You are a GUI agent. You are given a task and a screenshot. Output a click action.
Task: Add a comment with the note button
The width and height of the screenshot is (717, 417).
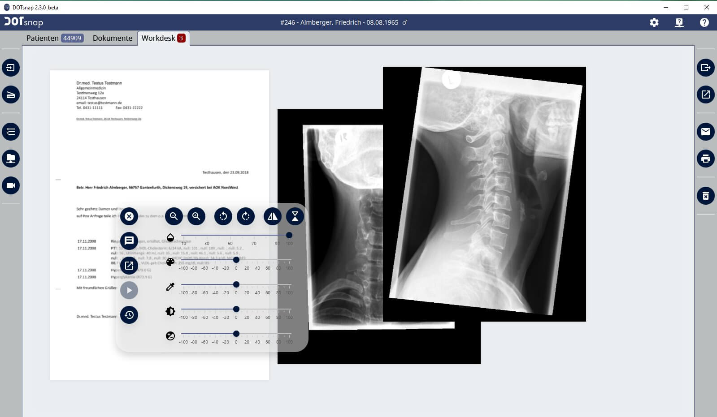point(129,241)
